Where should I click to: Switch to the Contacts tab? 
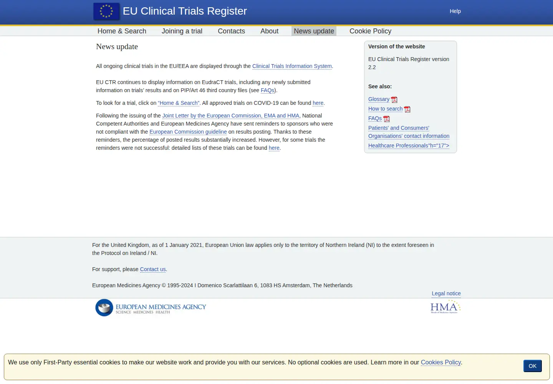click(231, 31)
